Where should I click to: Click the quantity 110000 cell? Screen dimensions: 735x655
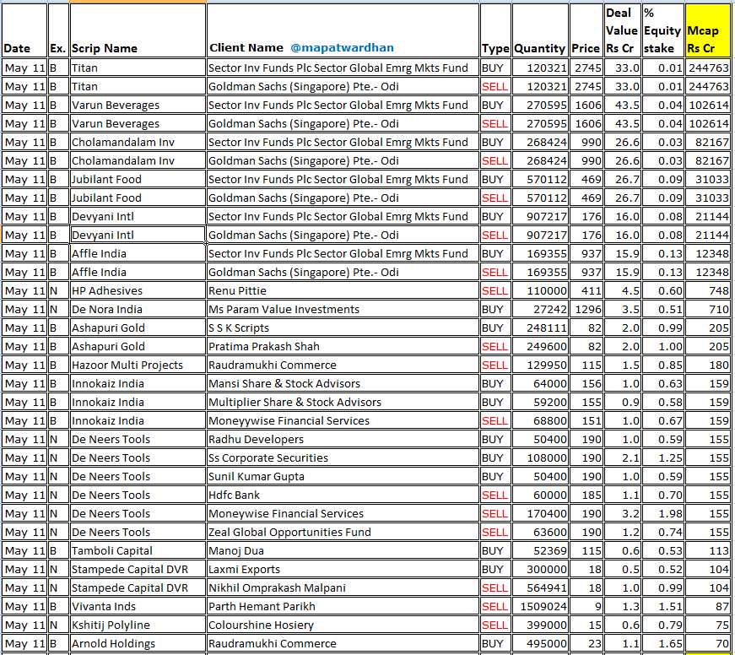(x=540, y=290)
